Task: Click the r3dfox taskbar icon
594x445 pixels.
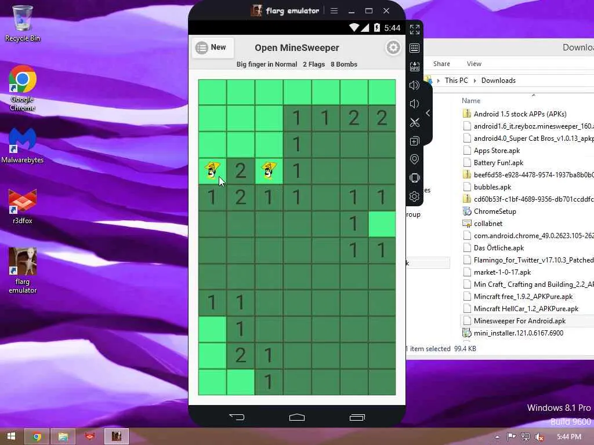Action: coord(89,437)
